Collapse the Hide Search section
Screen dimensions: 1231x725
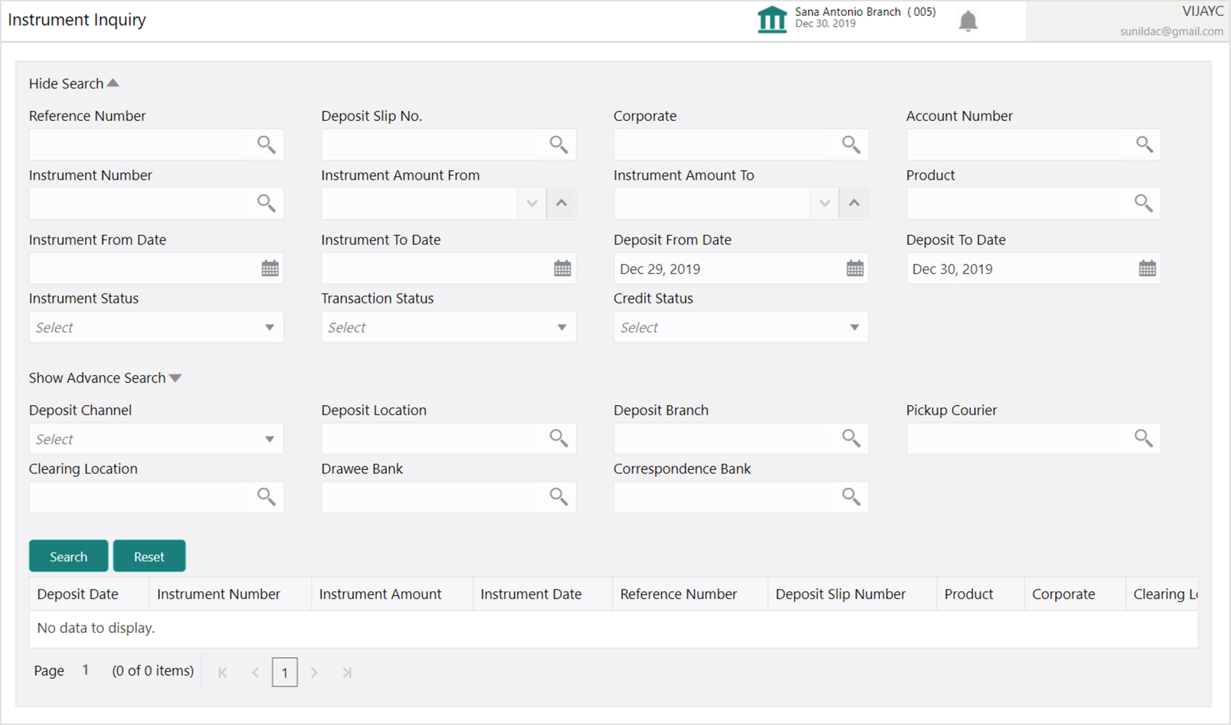[74, 84]
